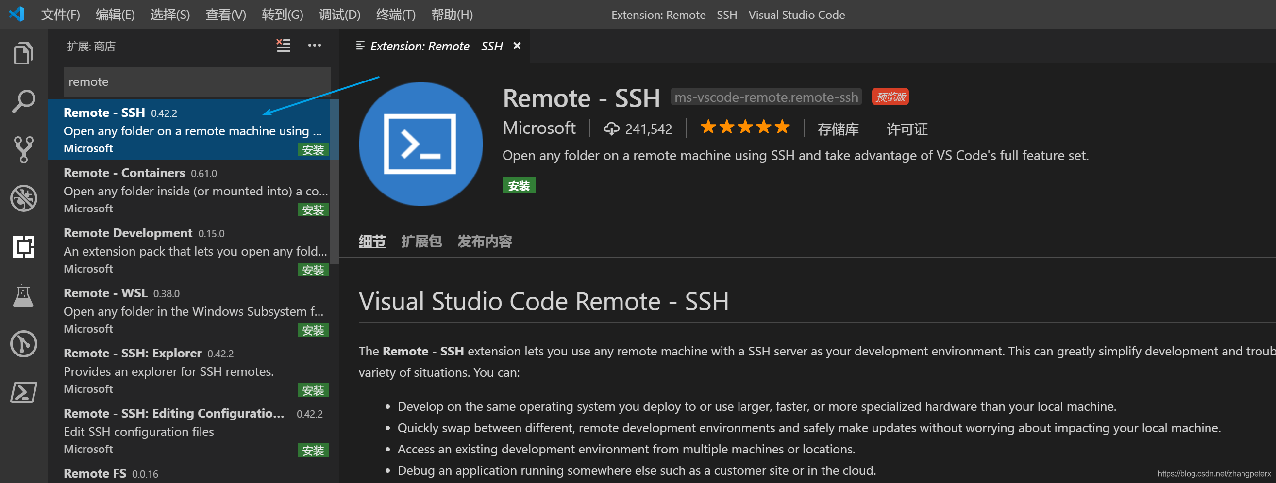Screen dimensions: 1276x483
Task: Open the 许可证 license link
Action: (x=907, y=129)
